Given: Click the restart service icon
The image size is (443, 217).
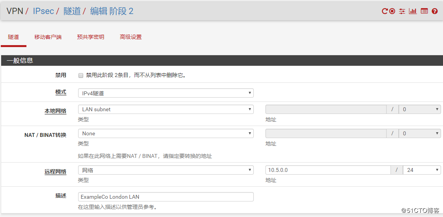Looking at the screenshot, I should pos(385,11).
